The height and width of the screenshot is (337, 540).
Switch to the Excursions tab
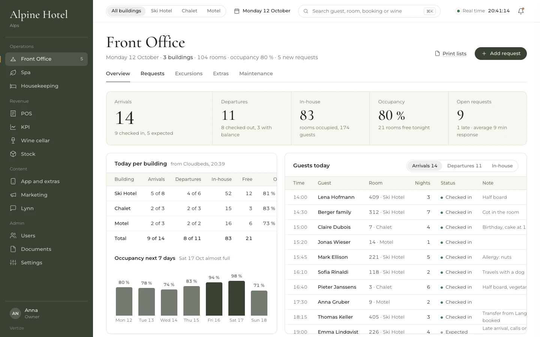pos(189,74)
